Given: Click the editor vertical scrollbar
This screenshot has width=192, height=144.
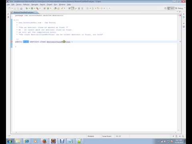Looking at the screenshot, I should 178,73.
